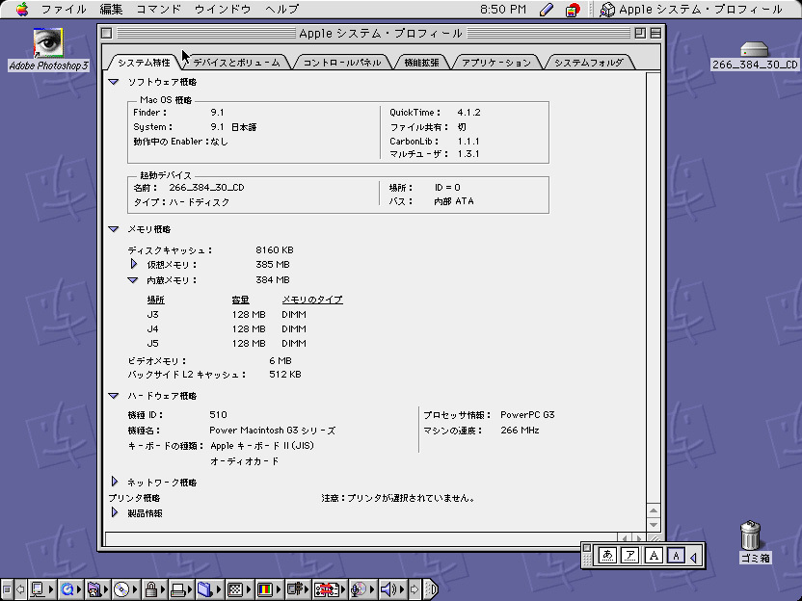Select katakana ア input mode
Viewport: 802px width, 601px height.
(x=630, y=555)
